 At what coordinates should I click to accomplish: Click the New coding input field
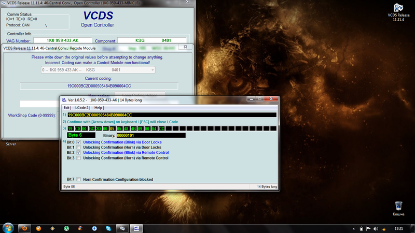[x=40, y=104]
